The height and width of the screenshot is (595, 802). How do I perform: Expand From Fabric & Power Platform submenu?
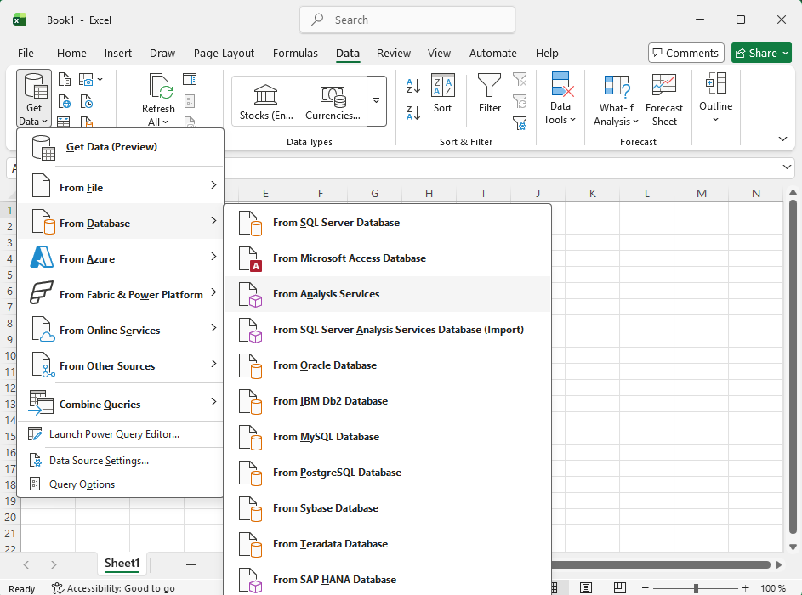click(121, 294)
